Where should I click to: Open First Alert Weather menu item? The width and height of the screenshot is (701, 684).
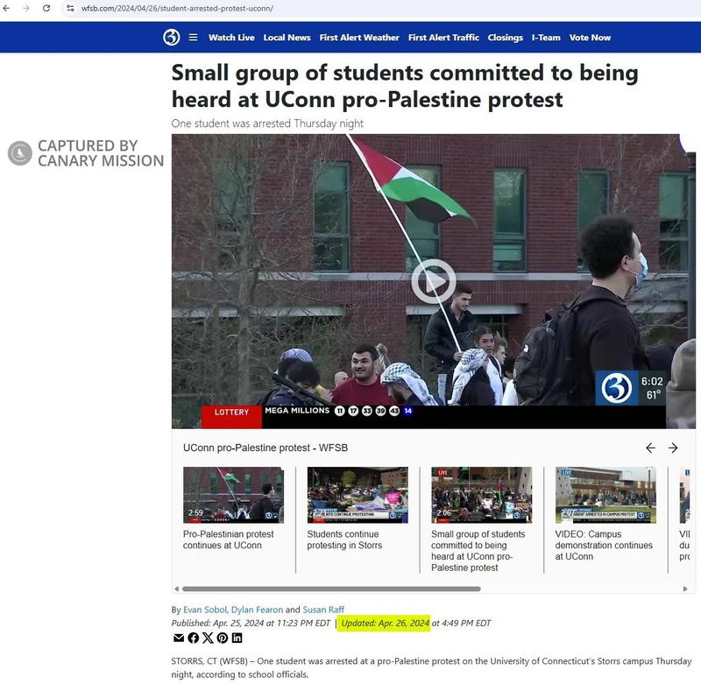359,38
